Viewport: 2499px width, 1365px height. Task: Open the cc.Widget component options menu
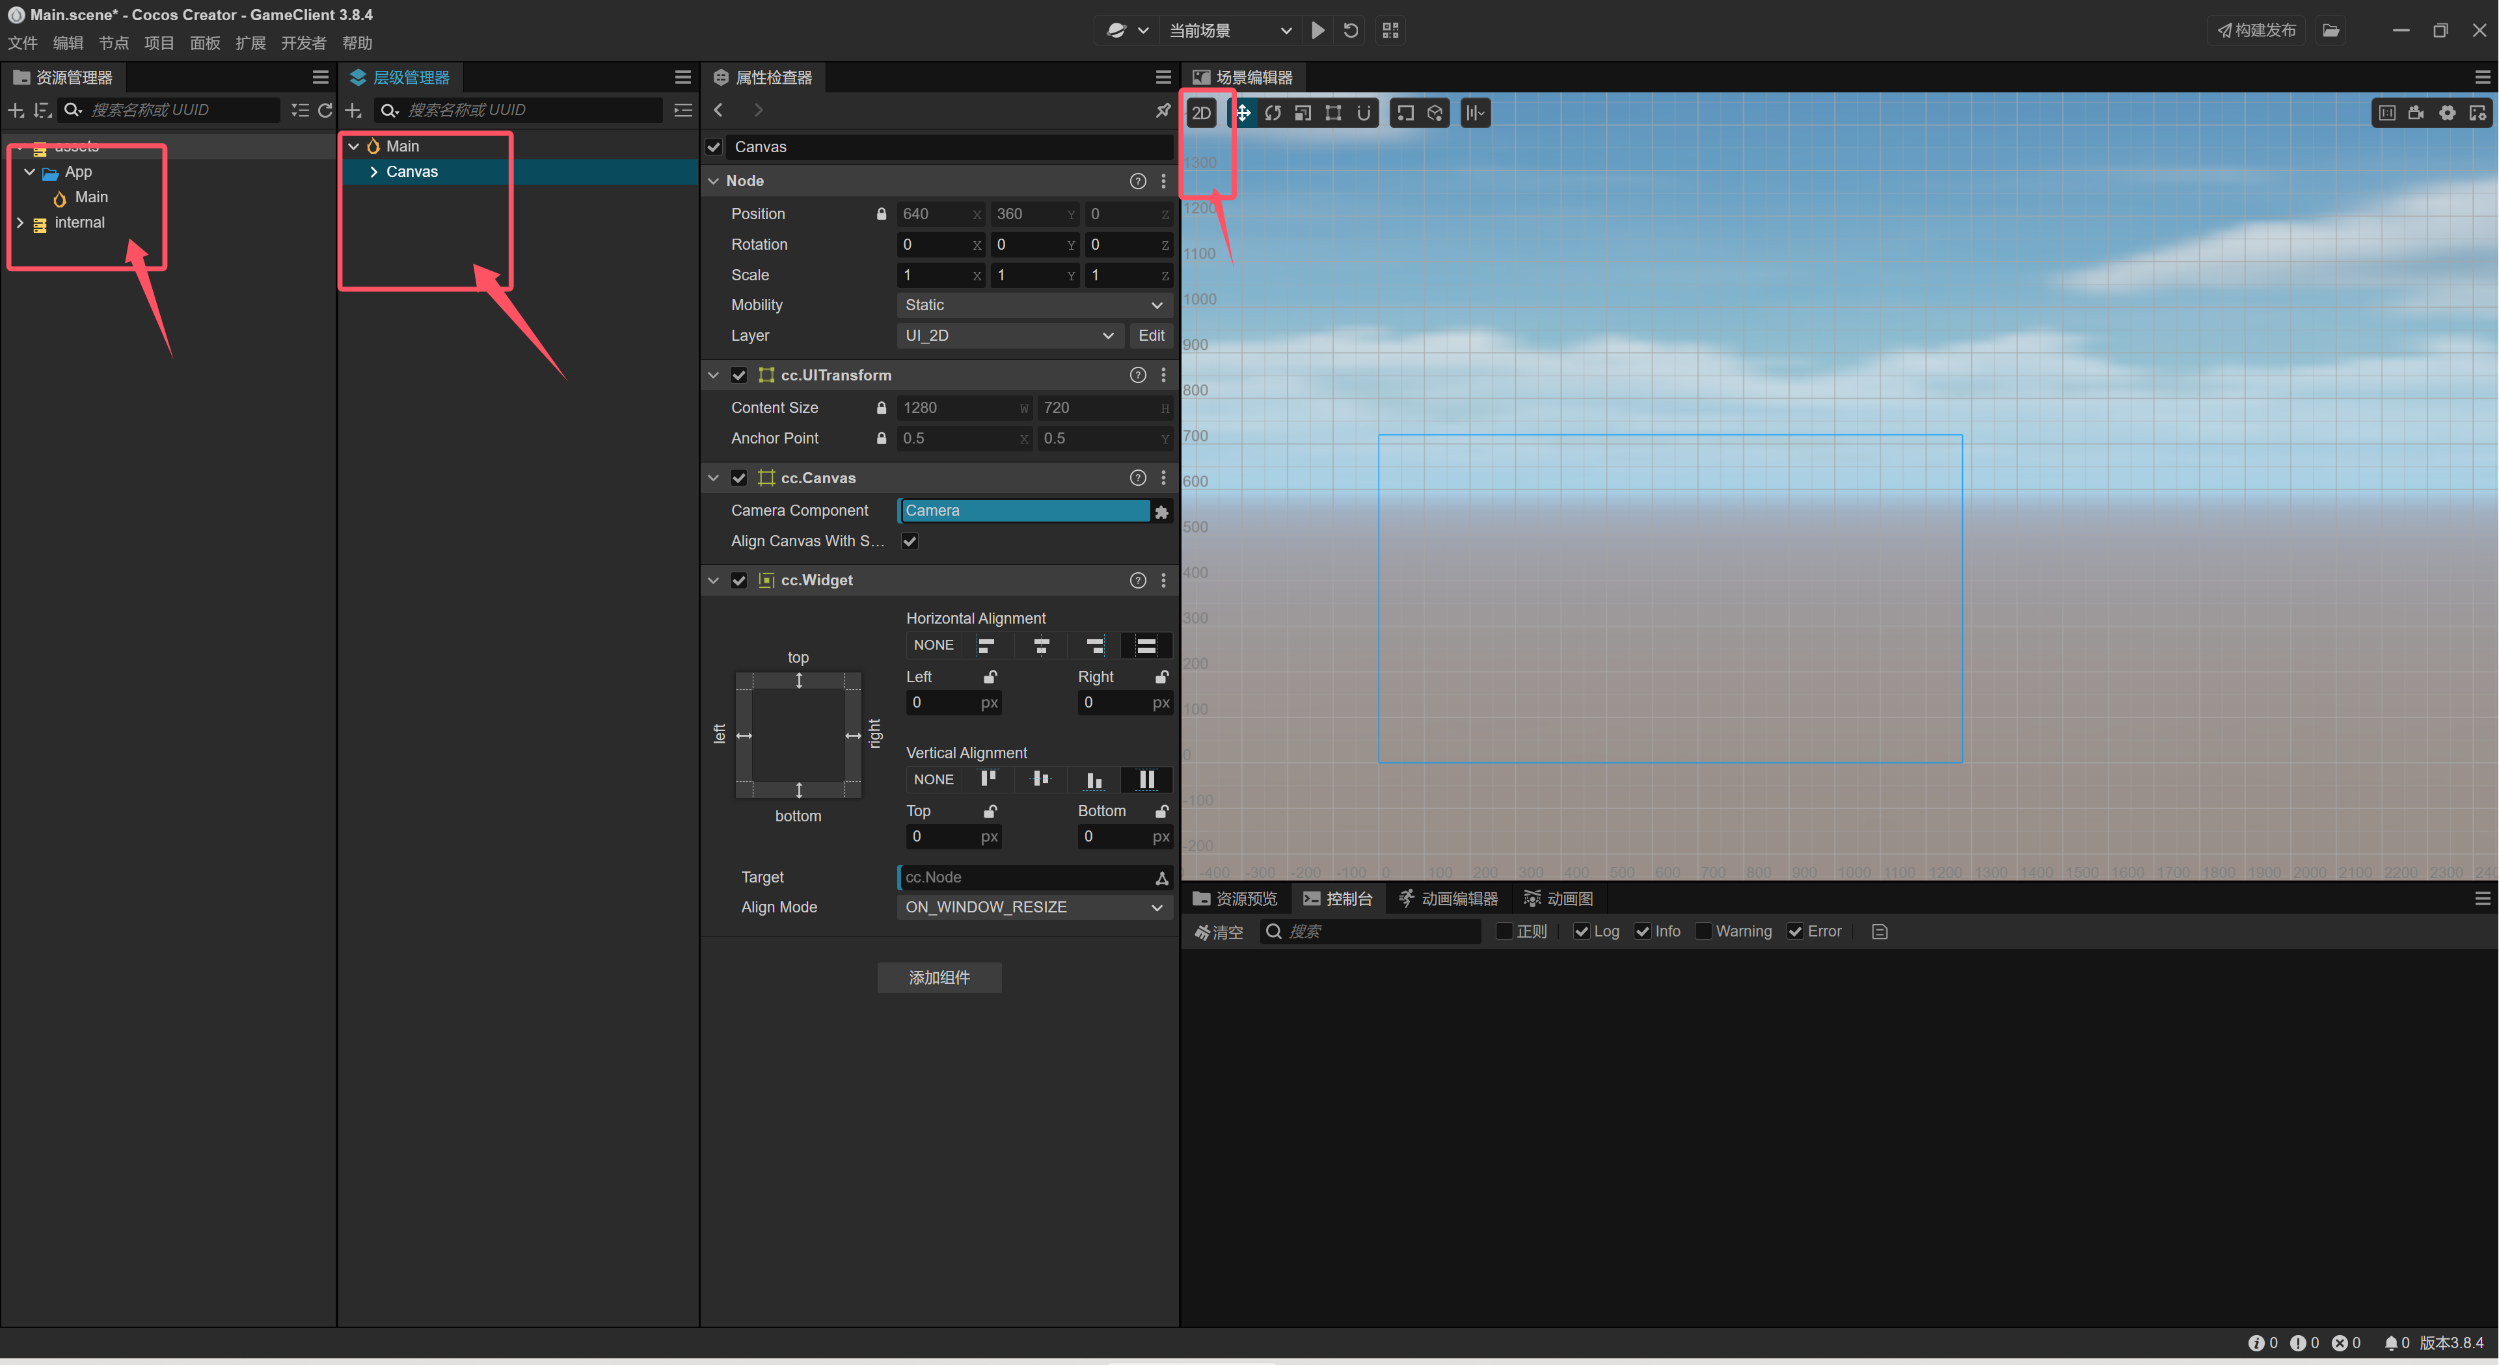(1163, 579)
